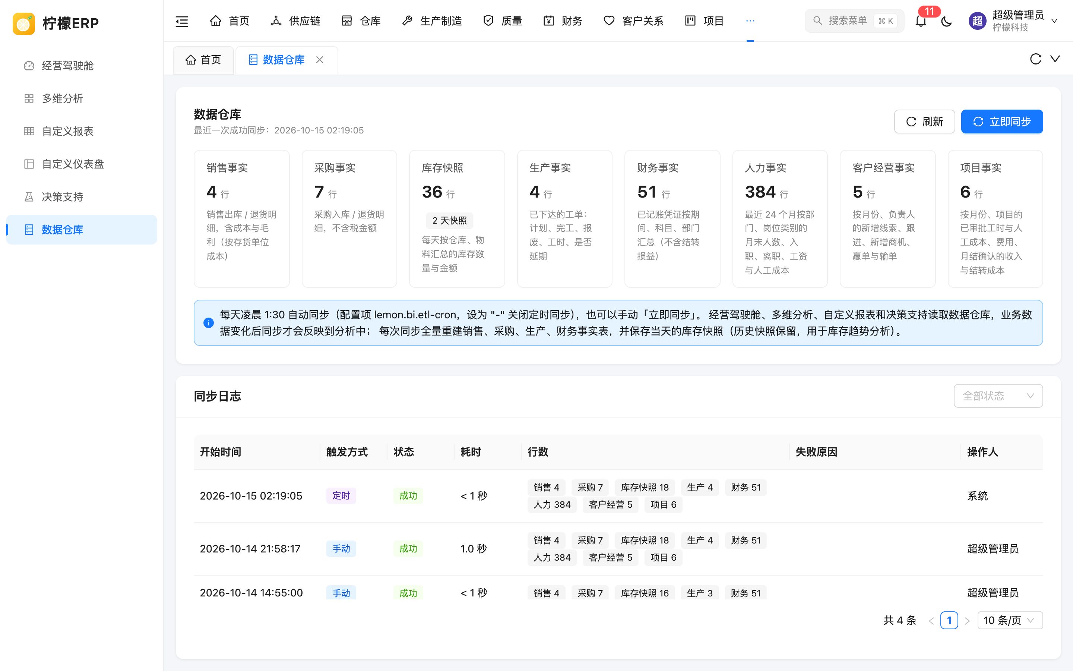Open the 项目 top menu

704,21
